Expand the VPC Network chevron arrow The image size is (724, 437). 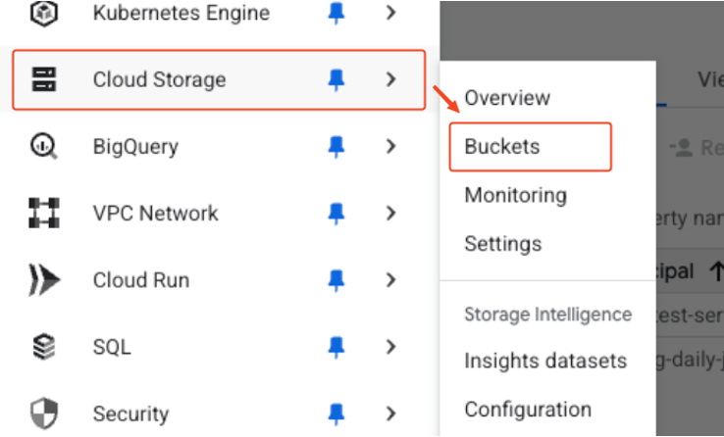coord(391,213)
